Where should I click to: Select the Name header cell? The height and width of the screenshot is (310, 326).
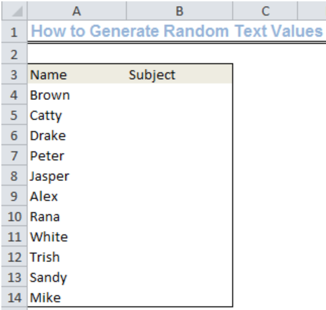(x=77, y=74)
